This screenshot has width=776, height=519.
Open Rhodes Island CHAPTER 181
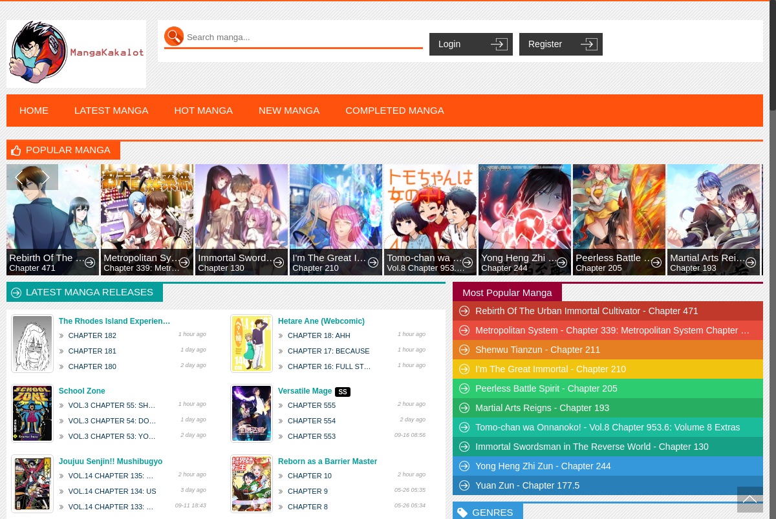92,351
